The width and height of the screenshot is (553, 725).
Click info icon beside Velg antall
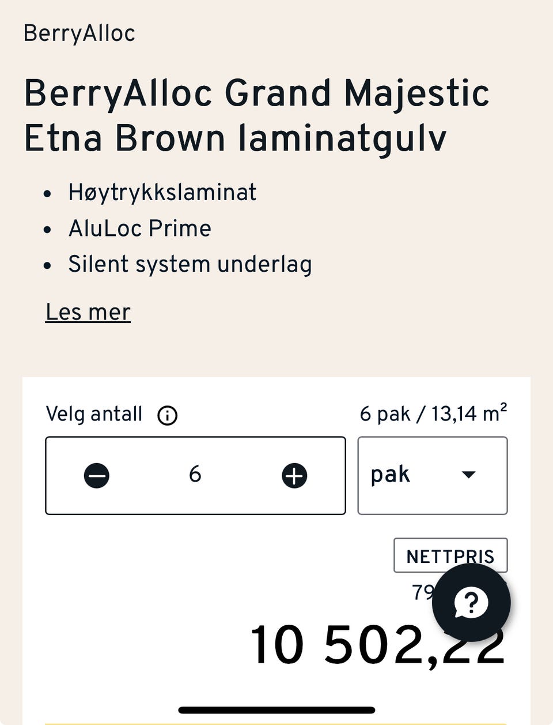coord(168,415)
